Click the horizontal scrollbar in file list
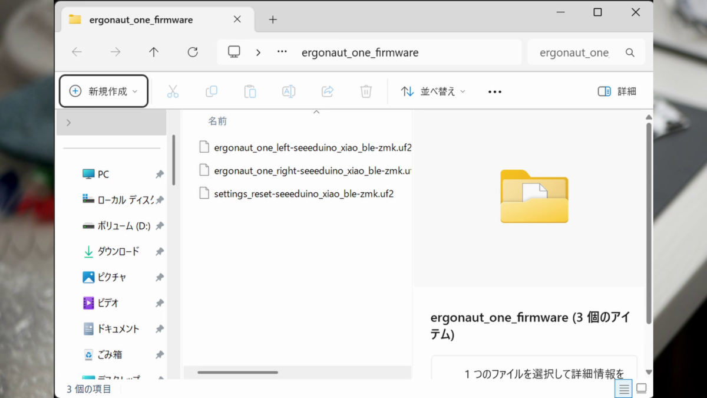 coord(237,372)
